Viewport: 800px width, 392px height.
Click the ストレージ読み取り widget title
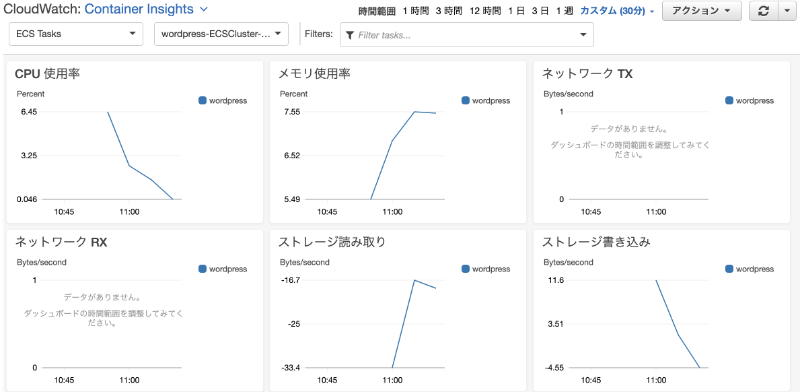coord(332,242)
